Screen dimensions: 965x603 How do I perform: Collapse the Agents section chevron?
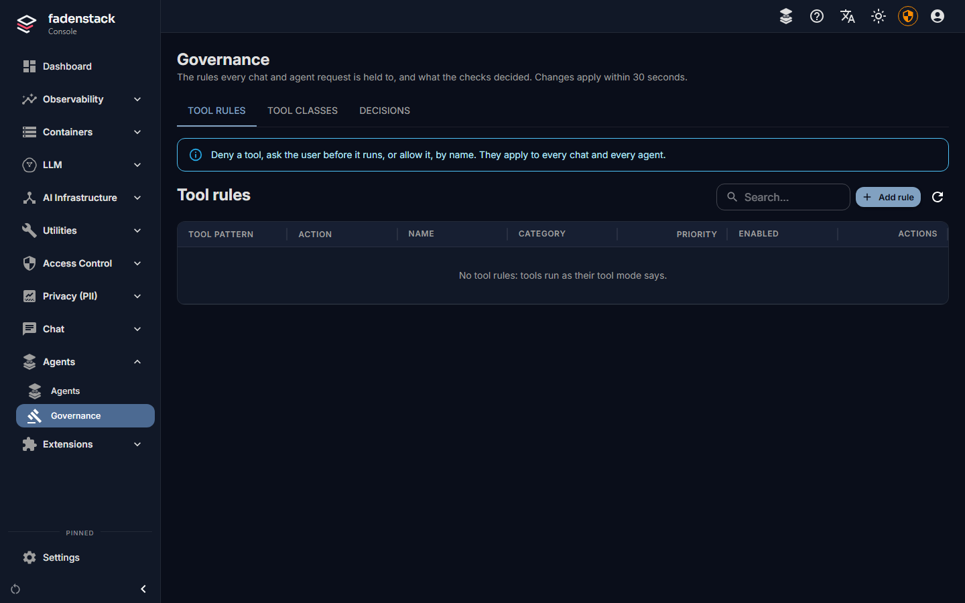pyautogui.click(x=137, y=362)
